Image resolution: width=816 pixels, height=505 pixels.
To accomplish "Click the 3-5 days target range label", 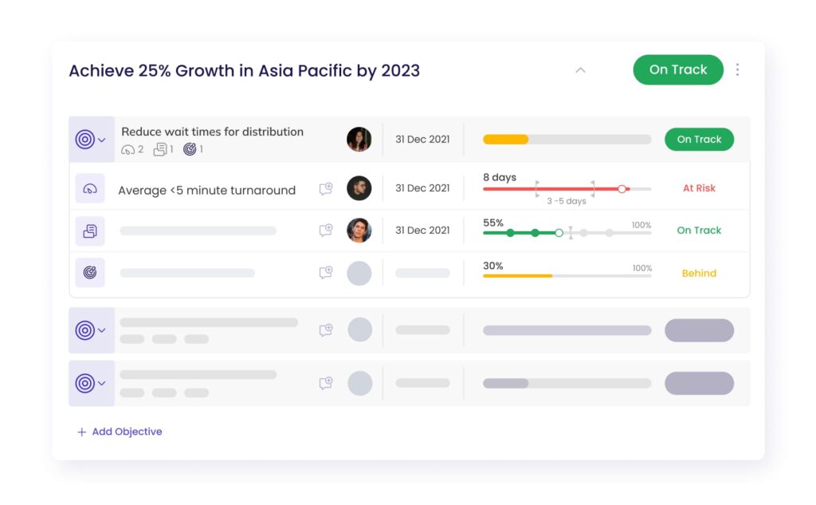I will (567, 201).
